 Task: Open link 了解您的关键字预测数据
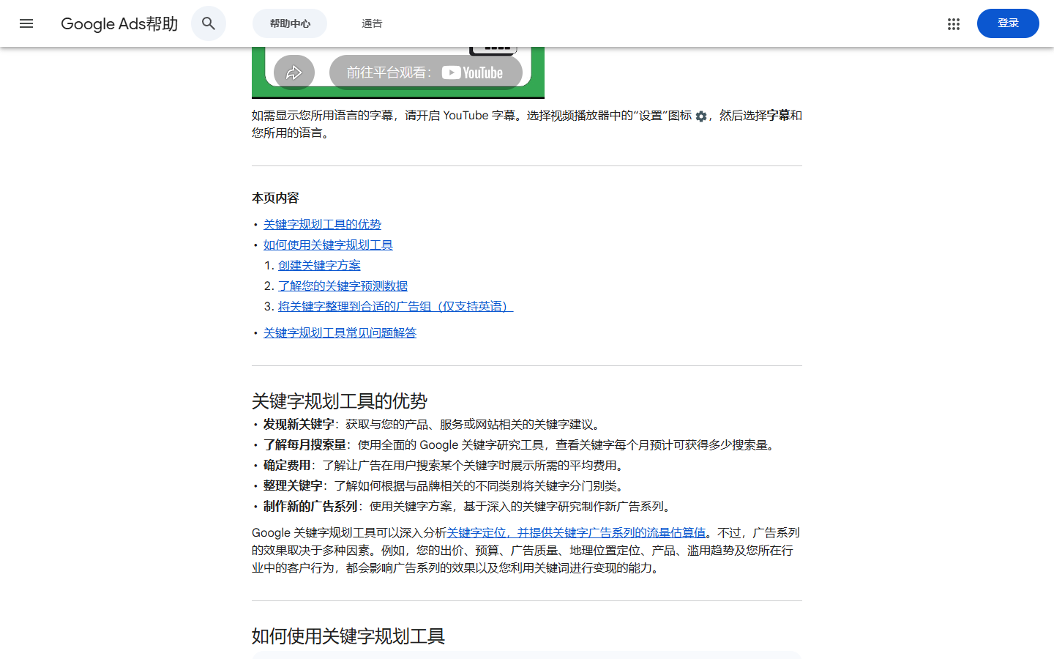(343, 286)
